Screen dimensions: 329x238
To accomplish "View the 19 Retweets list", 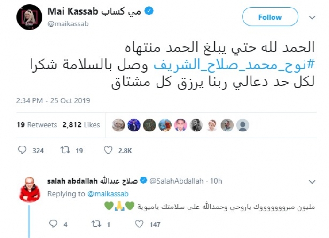I will point(37,125).
